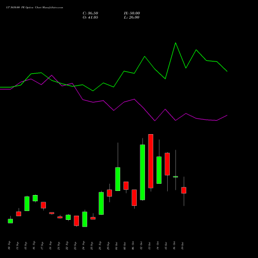The height and width of the screenshot is (258, 258).
Task: Click the 24 Sep date label
Action: click(x=84, y=246)
